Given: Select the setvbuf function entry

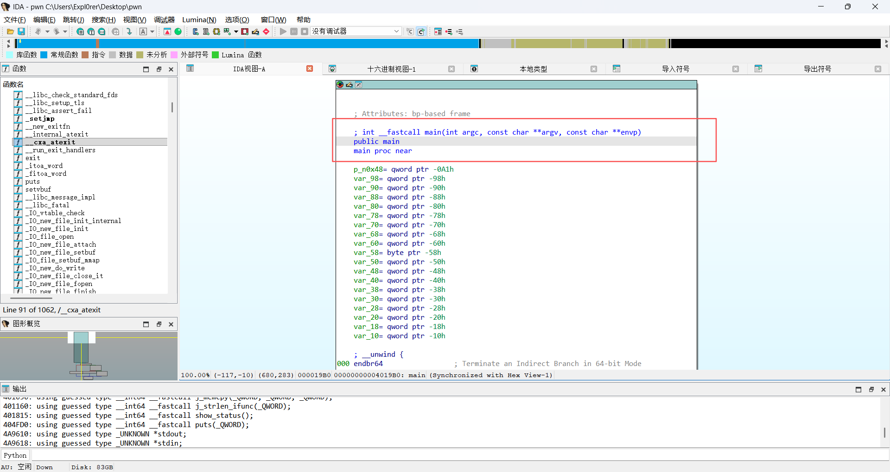Looking at the screenshot, I should point(38,189).
